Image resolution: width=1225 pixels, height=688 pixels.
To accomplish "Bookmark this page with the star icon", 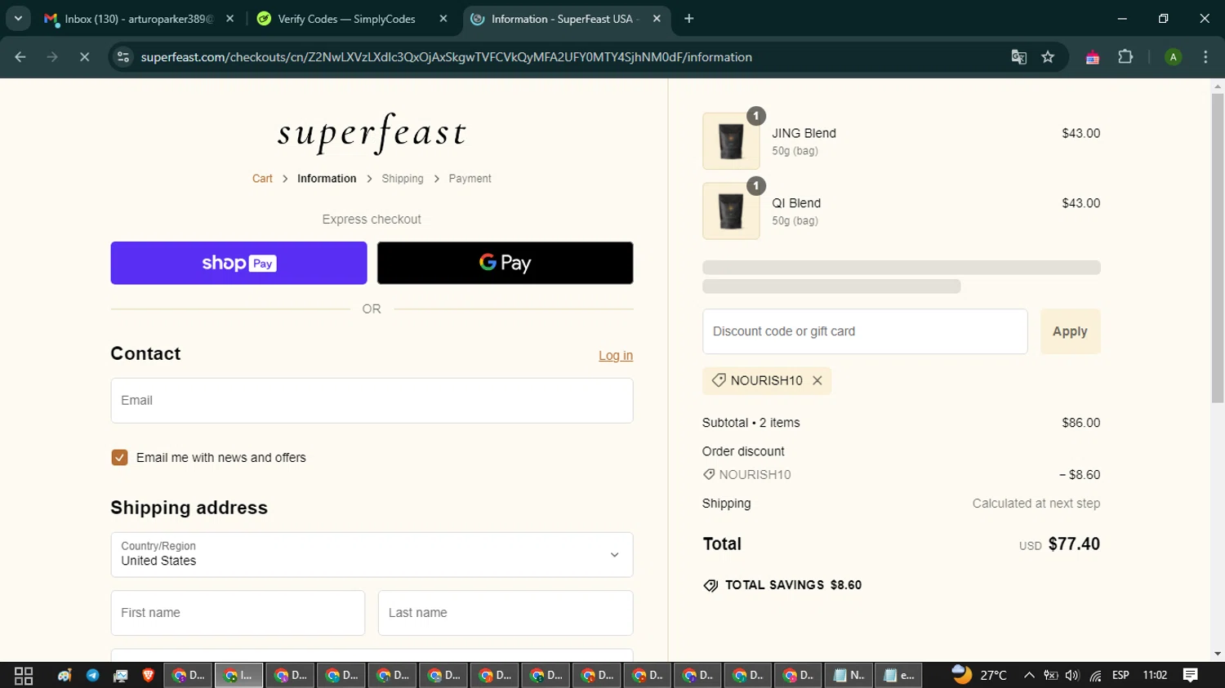I will tap(1048, 57).
